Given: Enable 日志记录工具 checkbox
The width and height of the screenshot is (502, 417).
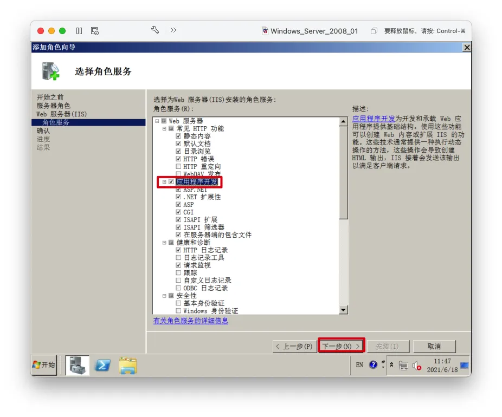Looking at the screenshot, I should 178,257.
